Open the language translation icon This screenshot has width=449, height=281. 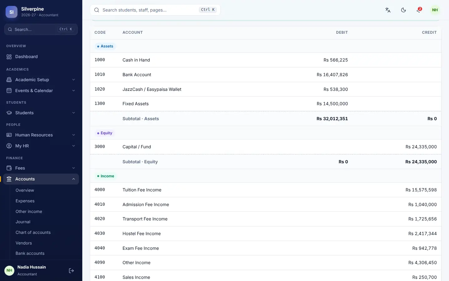coord(388,10)
